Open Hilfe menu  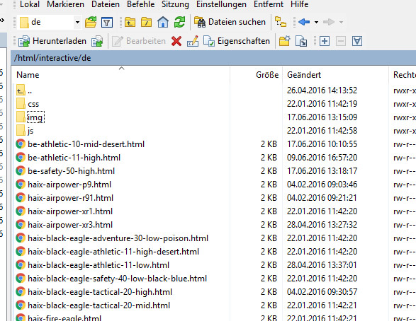300,4
